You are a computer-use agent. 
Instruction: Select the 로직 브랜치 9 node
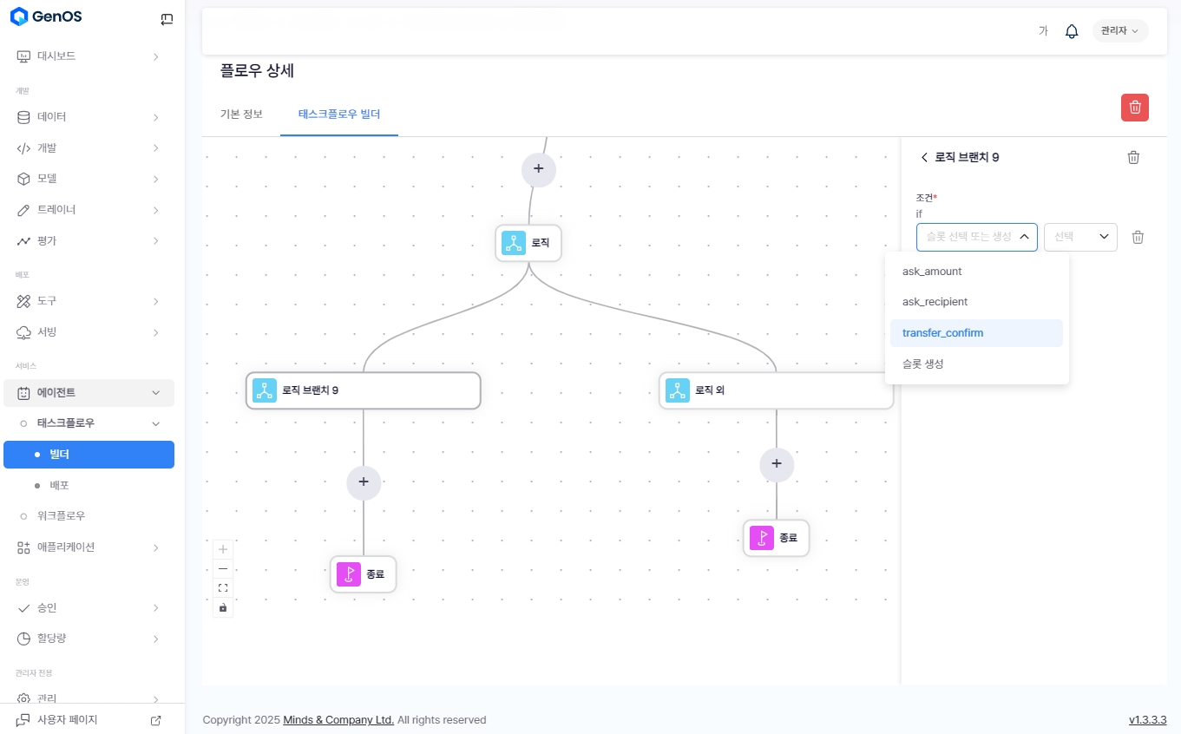(x=363, y=390)
